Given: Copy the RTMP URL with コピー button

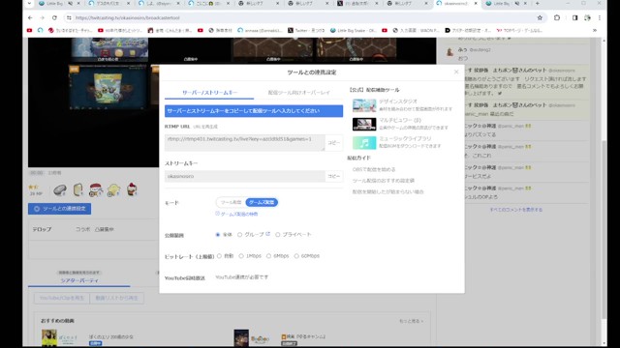Looking at the screenshot, I should pyautogui.click(x=333, y=143).
